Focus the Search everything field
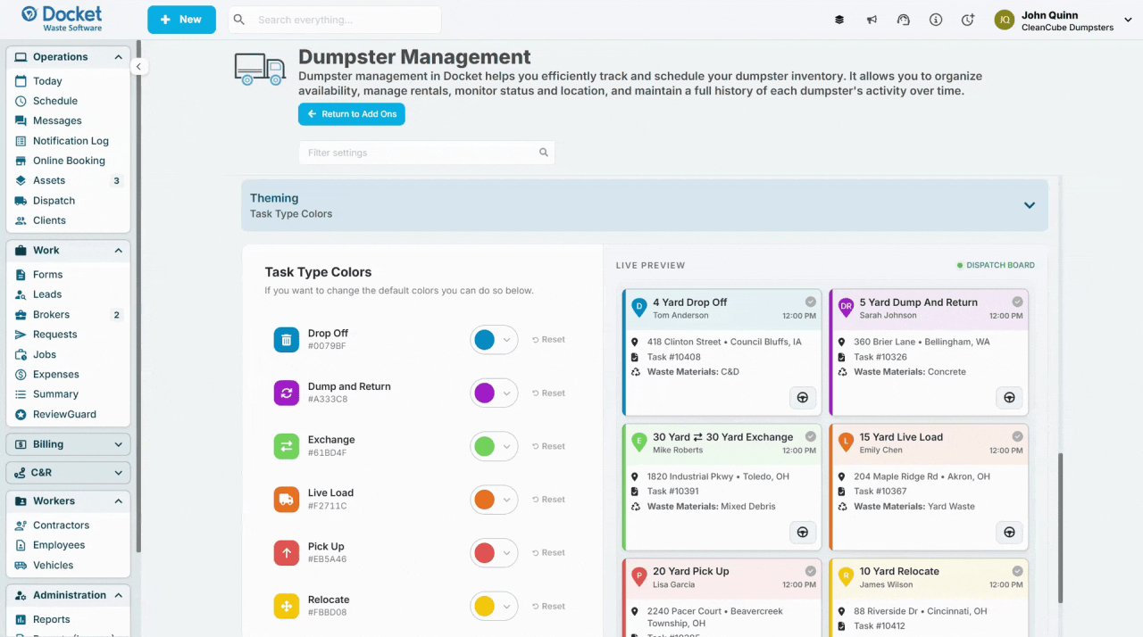The width and height of the screenshot is (1143, 637). pos(335,20)
